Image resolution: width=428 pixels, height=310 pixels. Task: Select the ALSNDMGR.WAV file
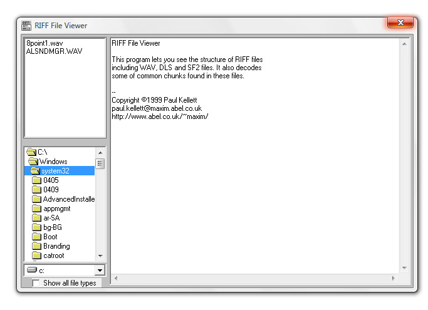pyautogui.click(x=54, y=51)
